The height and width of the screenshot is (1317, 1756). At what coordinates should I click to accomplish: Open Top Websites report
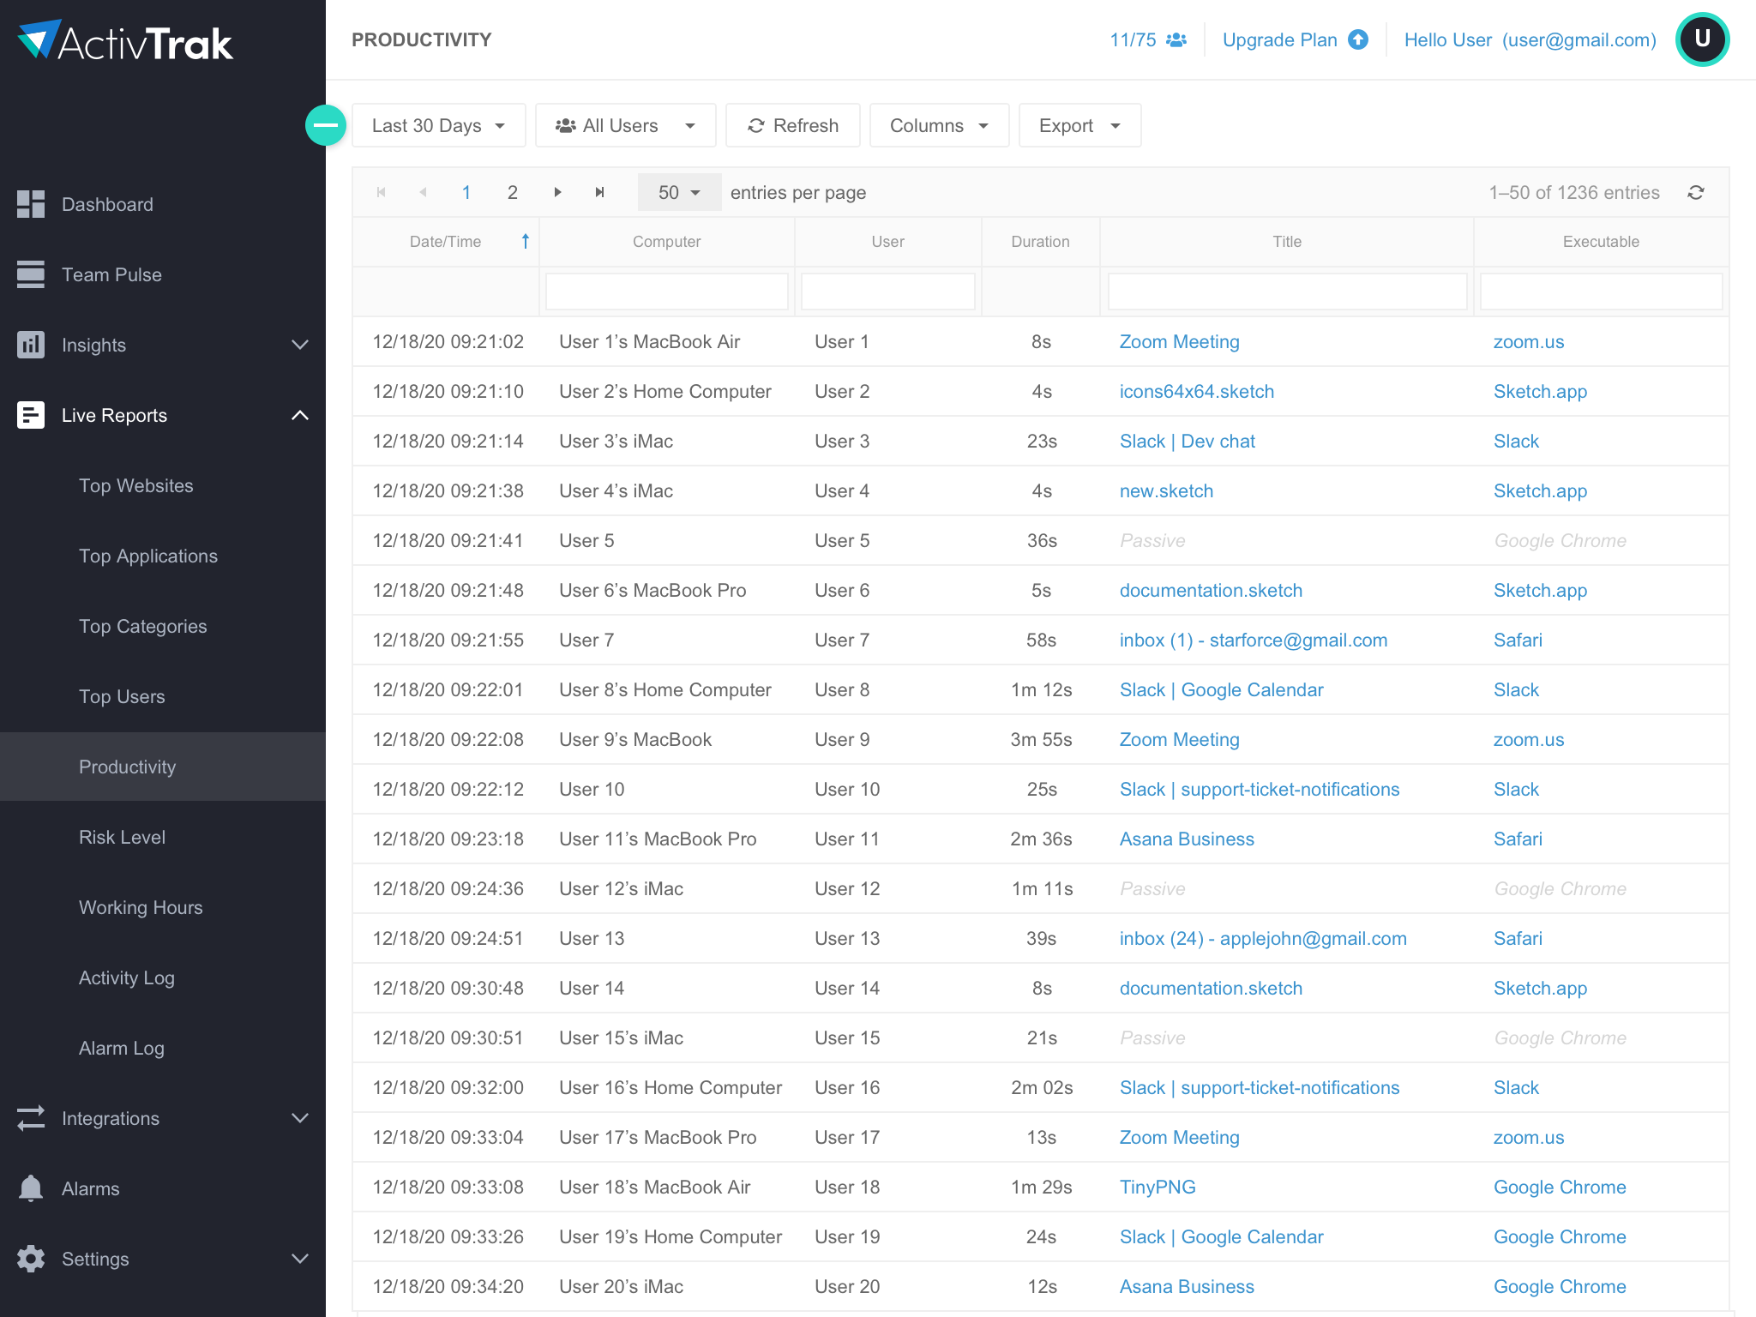pos(136,485)
